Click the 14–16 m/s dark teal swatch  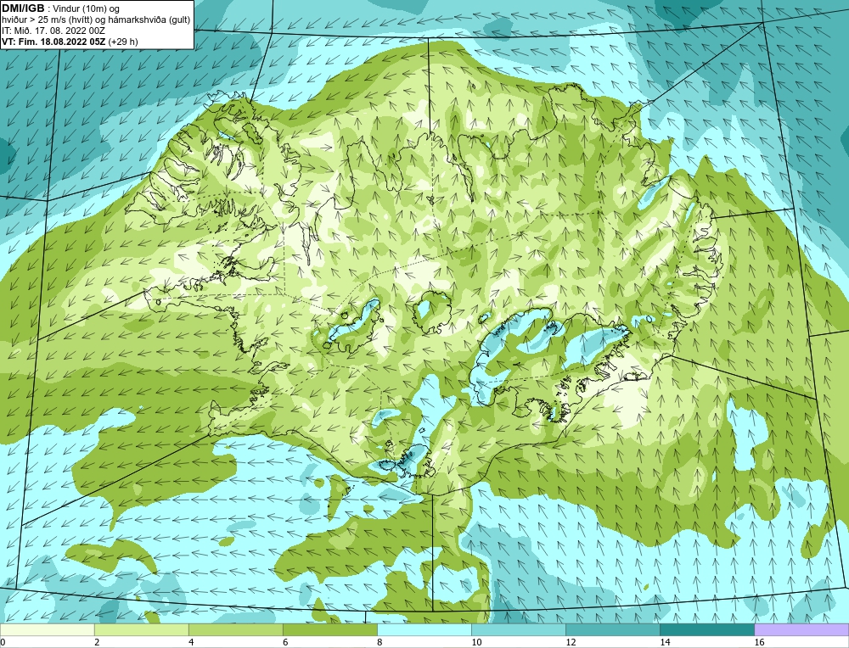tap(706, 630)
